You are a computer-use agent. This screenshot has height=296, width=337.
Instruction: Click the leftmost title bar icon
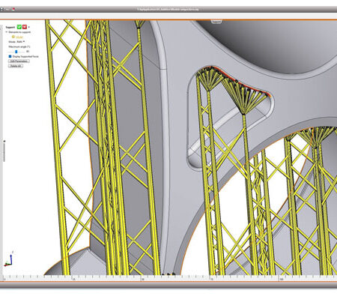coord(1,10)
